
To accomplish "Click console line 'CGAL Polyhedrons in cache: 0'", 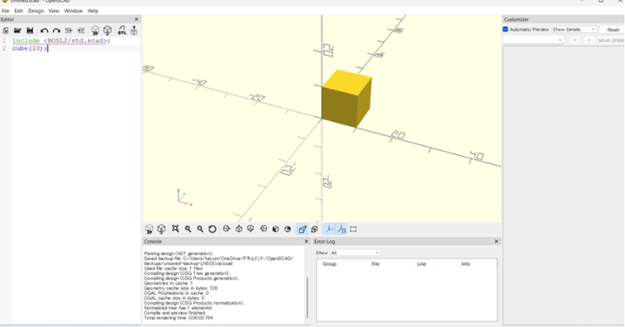I will [x=176, y=293].
